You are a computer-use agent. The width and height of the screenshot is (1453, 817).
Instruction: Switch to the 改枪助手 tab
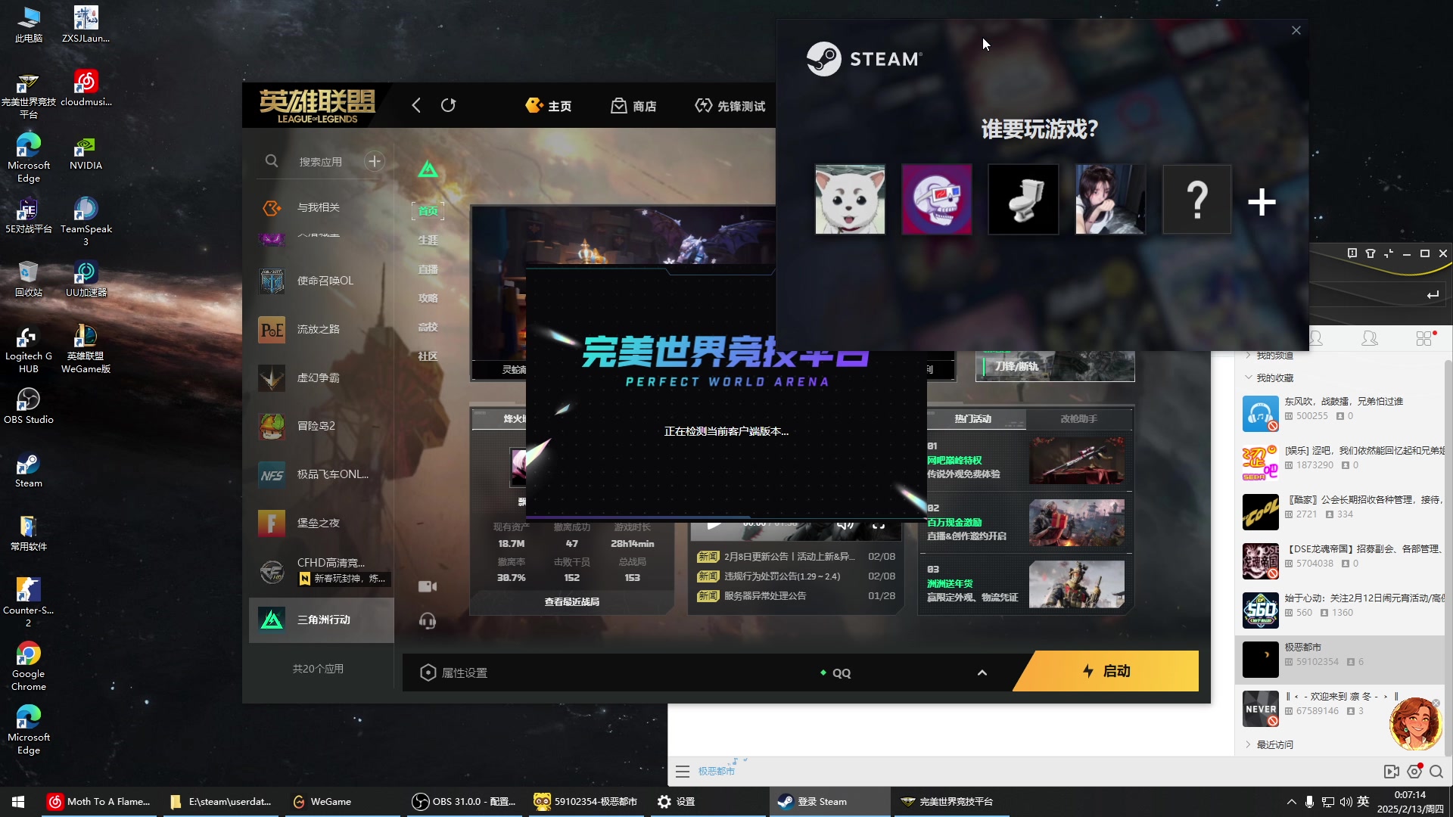tap(1078, 419)
